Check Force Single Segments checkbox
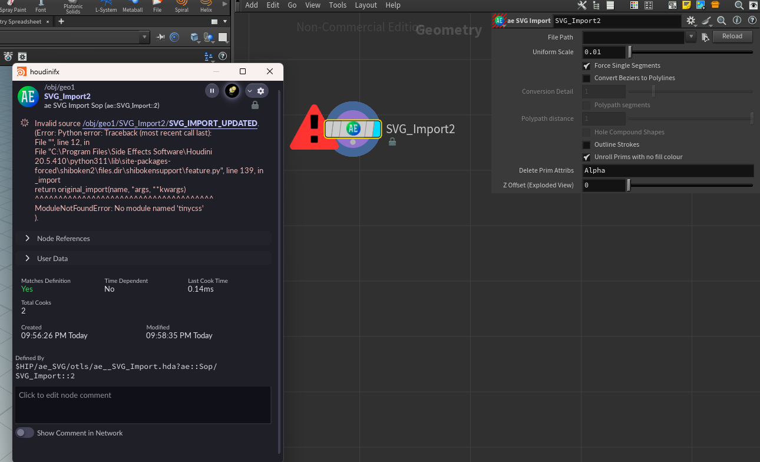This screenshot has width=760, height=462. point(587,66)
